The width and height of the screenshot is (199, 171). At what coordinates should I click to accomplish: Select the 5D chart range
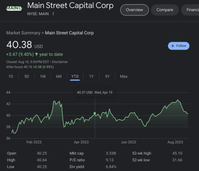(x=27, y=76)
